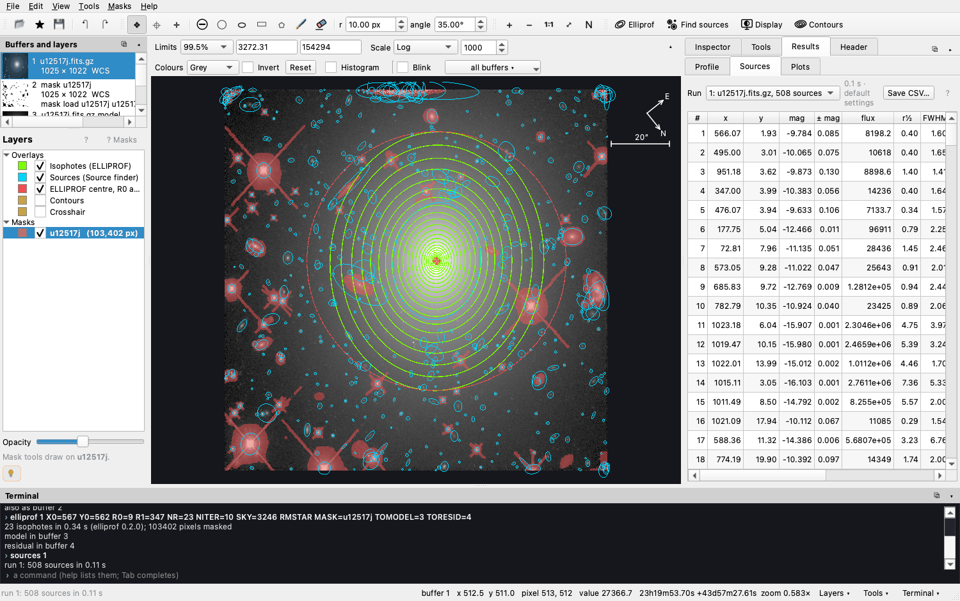The height and width of the screenshot is (601, 960).
Task: Click the lightbulb hint icon
Action: [12, 473]
